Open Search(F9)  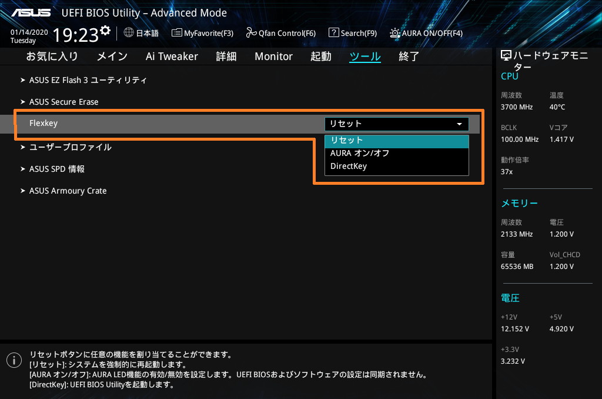coord(353,33)
